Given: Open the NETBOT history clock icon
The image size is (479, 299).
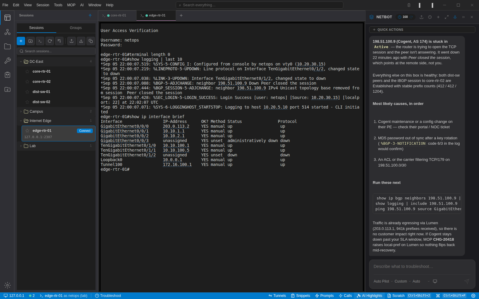Looking at the screenshot, I should coord(430,17).
